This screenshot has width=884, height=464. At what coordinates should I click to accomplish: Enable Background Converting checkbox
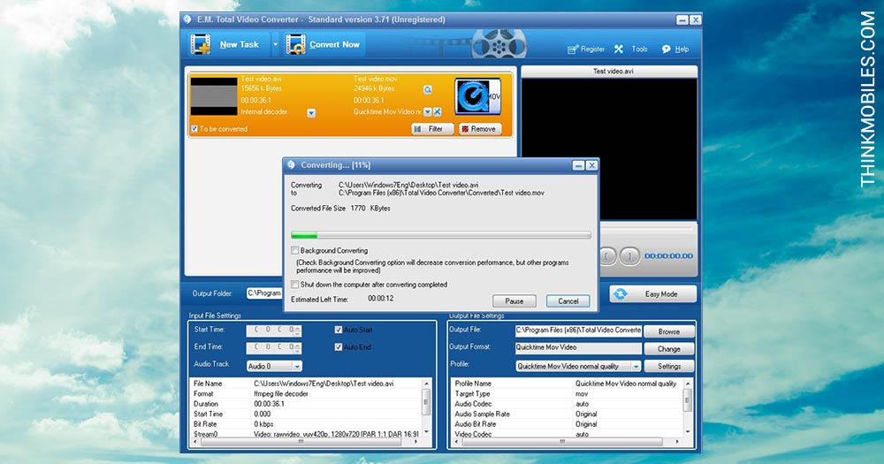click(295, 250)
